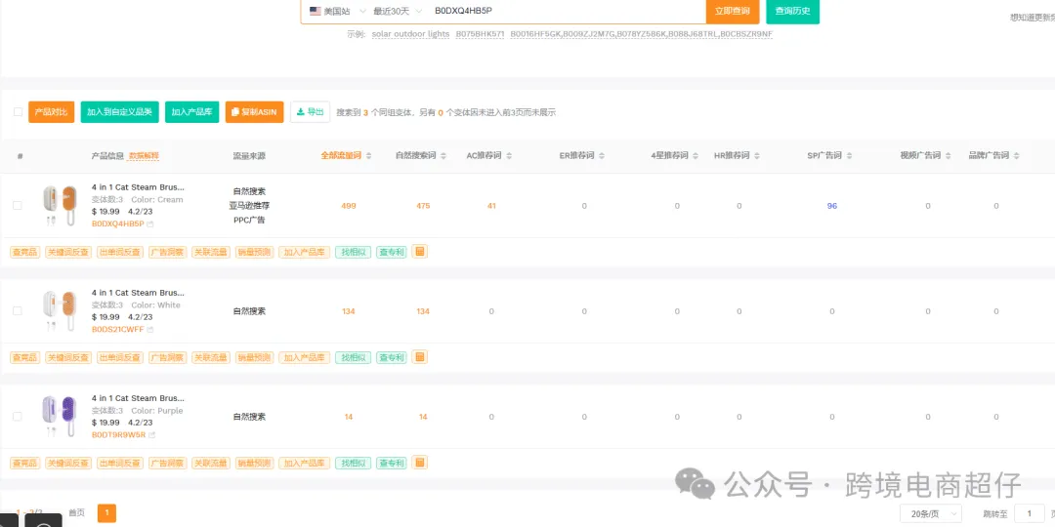
Task: Open product thumbnail of Cream steam brush
Action: 60,205
